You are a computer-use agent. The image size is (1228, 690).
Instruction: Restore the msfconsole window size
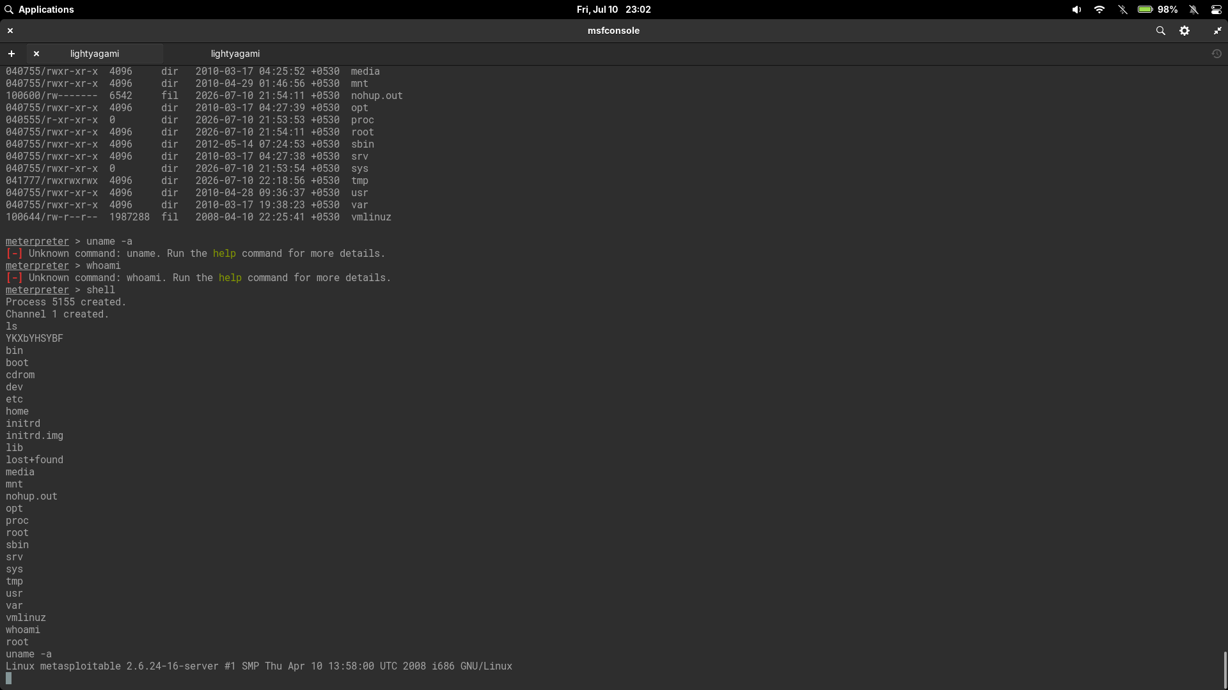click(1217, 31)
